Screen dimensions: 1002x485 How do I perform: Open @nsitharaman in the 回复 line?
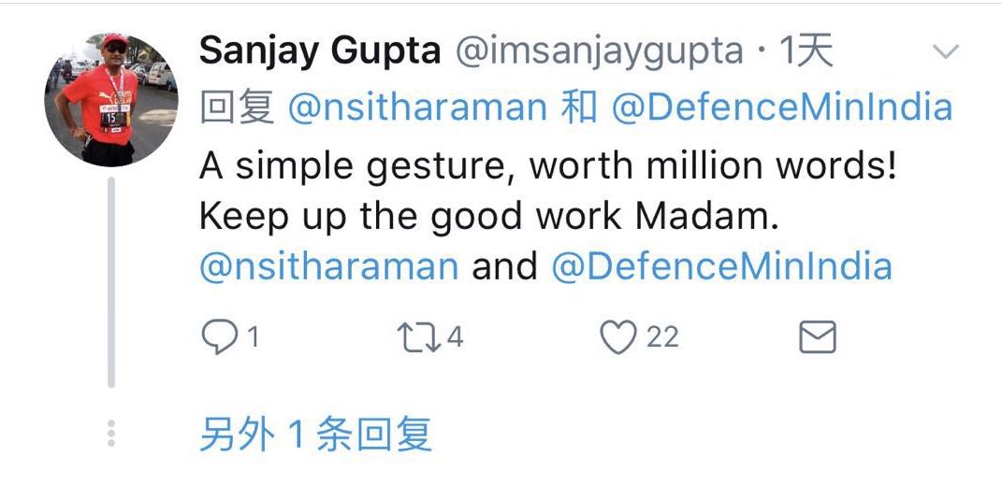point(417,108)
